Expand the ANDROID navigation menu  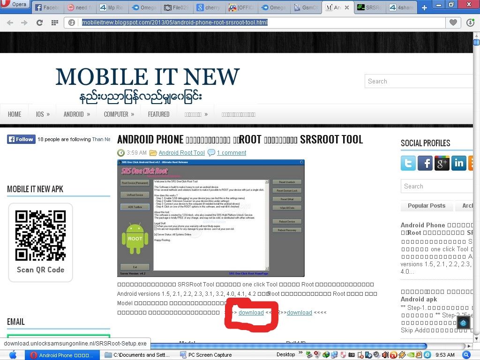point(77,114)
